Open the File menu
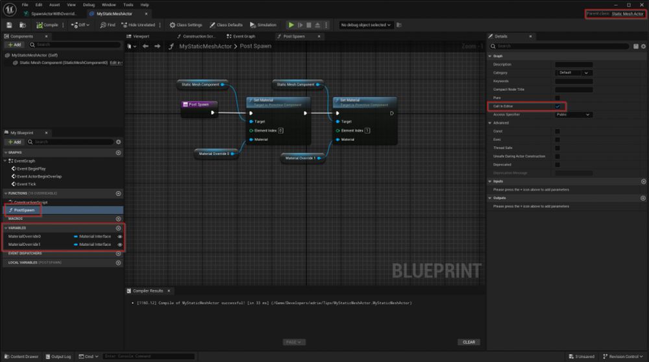Image resolution: width=649 pixels, height=362 pixels. 25,5
